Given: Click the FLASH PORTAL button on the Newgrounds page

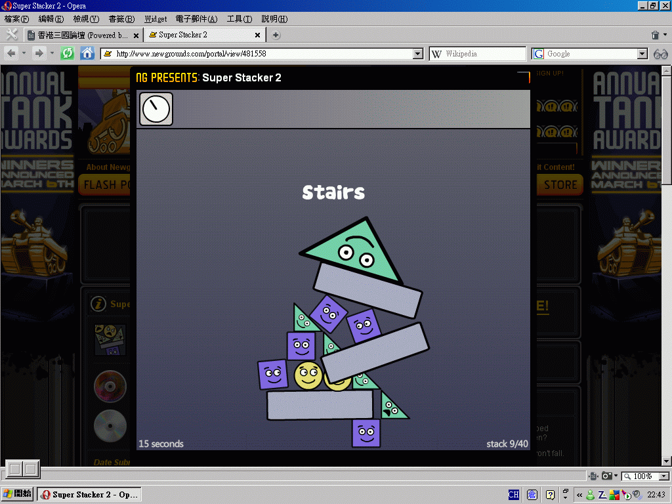Looking at the screenshot, I should pos(104,184).
